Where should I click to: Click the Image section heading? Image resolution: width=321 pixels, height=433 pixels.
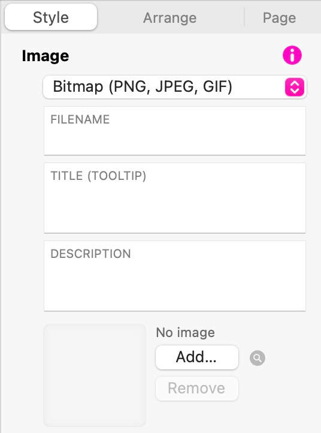pos(46,56)
